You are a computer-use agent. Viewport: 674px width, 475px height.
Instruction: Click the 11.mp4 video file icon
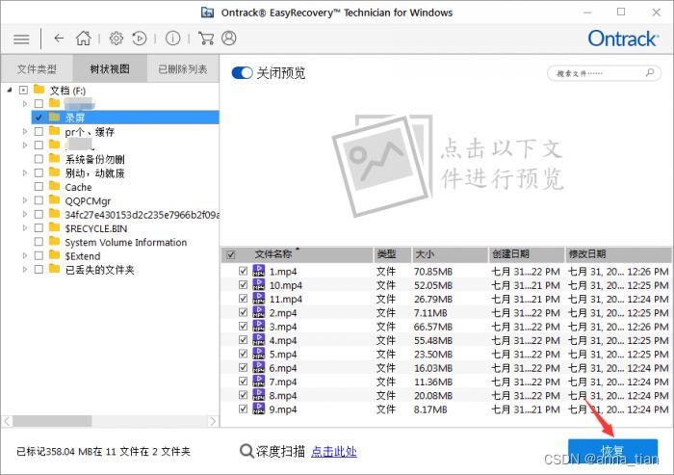(x=258, y=298)
